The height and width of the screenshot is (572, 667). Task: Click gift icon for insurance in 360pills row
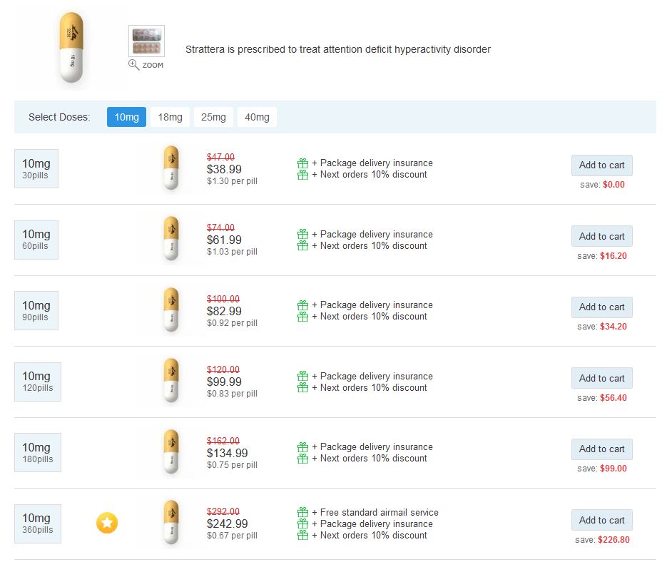tap(303, 524)
